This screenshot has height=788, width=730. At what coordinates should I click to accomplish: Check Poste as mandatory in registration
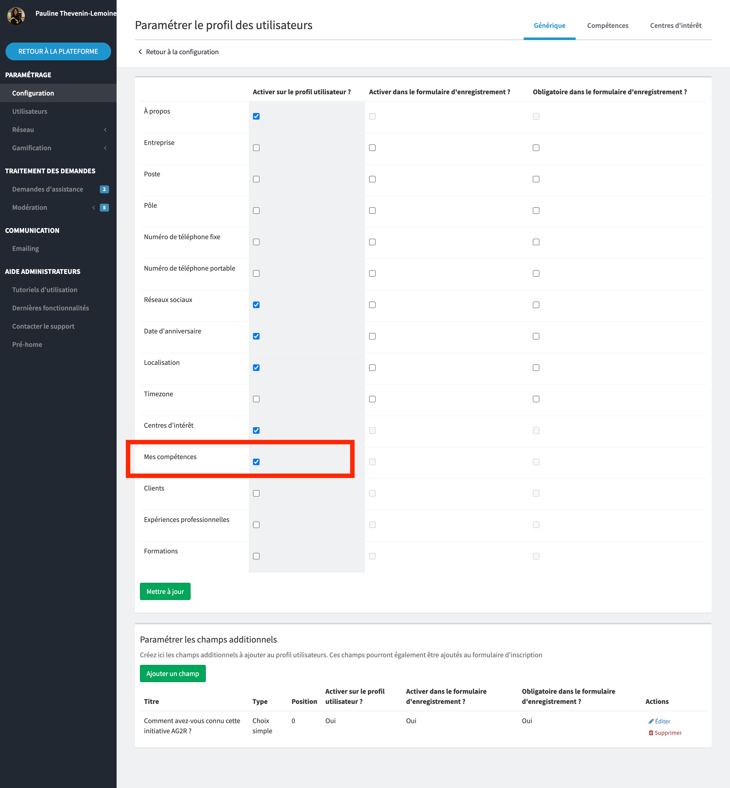click(536, 179)
